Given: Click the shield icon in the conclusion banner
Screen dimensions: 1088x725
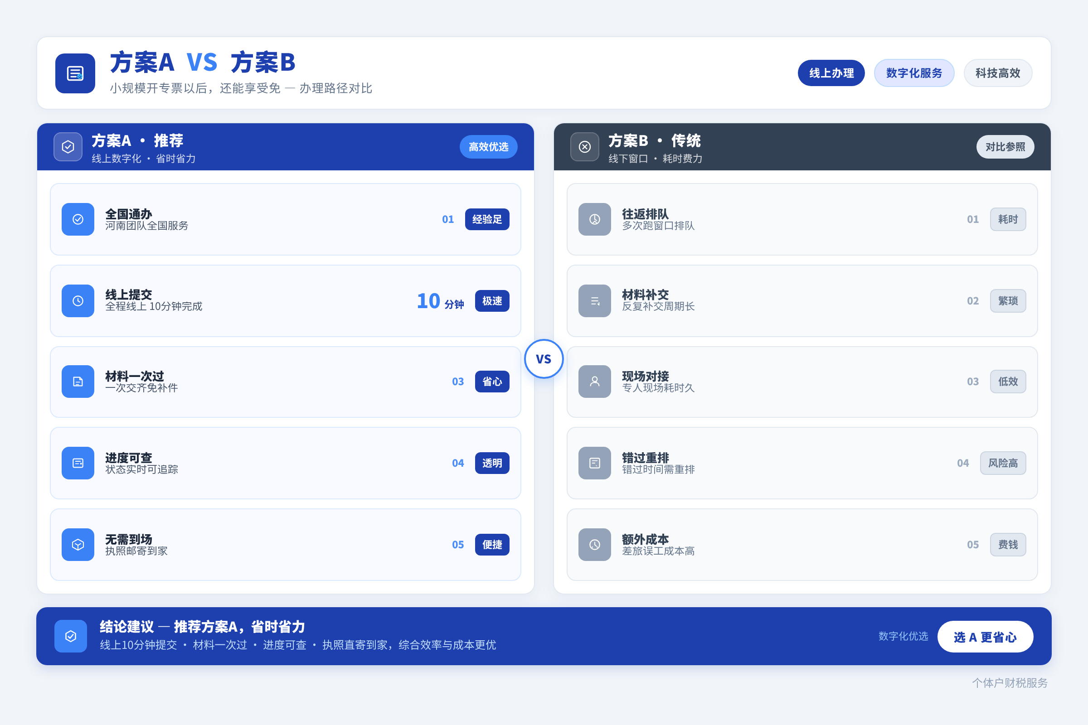Looking at the screenshot, I should pyautogui.click(x=70, y=636).
